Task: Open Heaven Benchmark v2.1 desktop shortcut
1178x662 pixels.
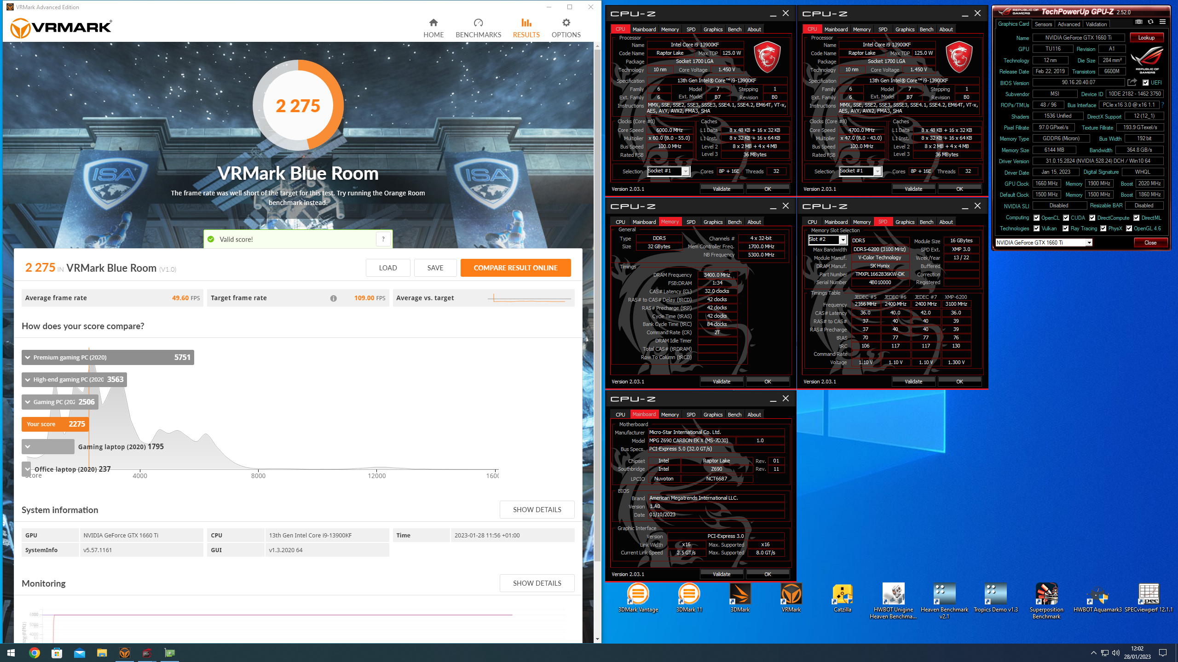Action: tap(944, 601)
